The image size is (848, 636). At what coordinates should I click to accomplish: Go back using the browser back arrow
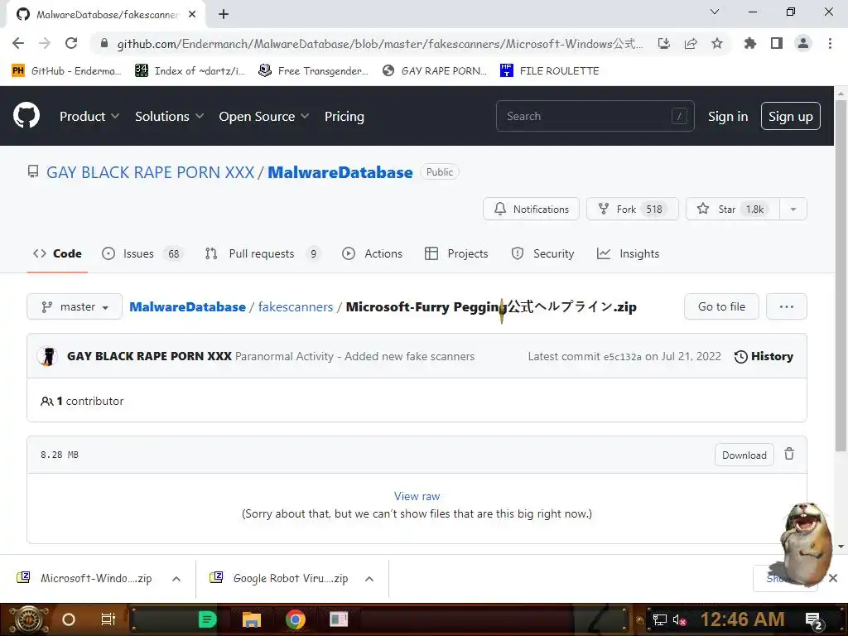tap(18, 43)
